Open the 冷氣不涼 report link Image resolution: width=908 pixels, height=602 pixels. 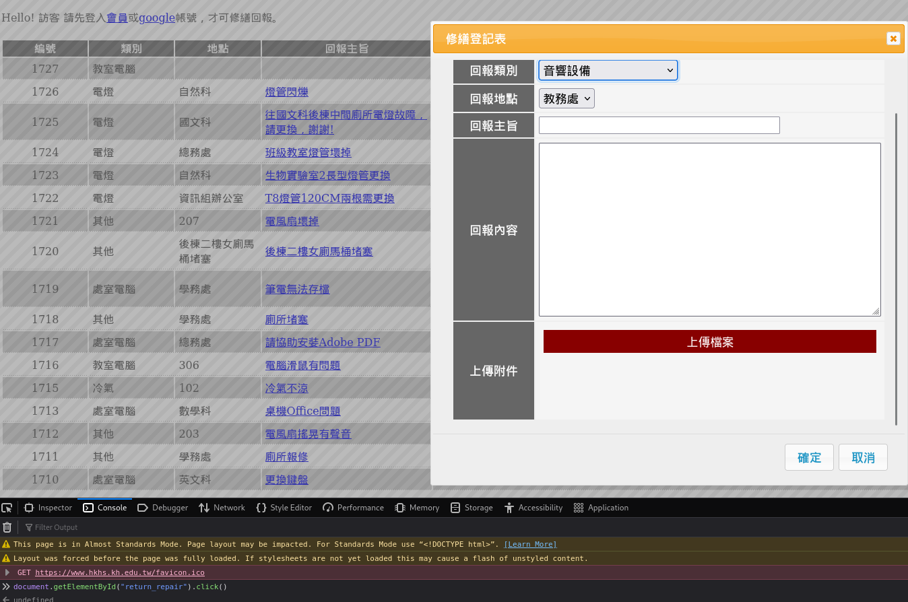coord(287,388)
